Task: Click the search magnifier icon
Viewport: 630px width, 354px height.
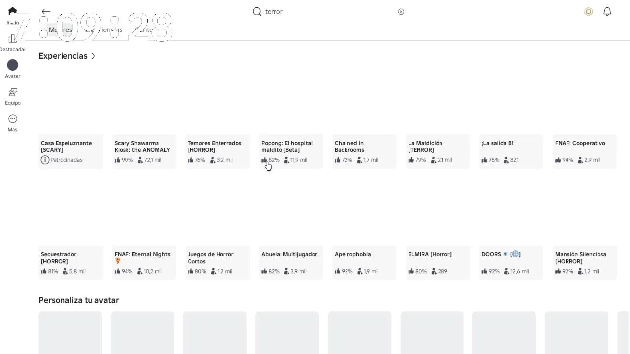Action: (257, 12)
